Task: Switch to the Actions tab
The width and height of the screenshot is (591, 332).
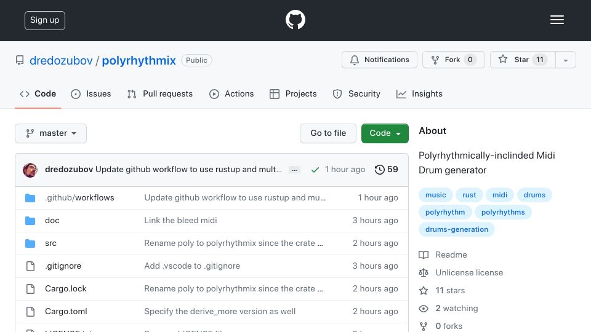Action: click(231, 93)
